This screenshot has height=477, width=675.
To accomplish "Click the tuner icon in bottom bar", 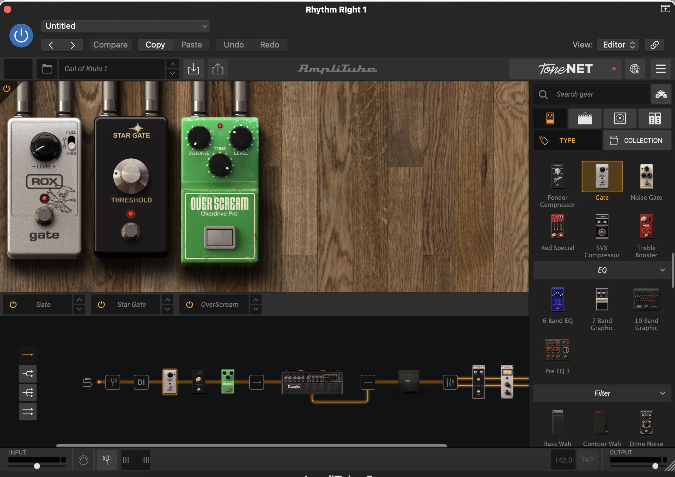I will [107, 460].
